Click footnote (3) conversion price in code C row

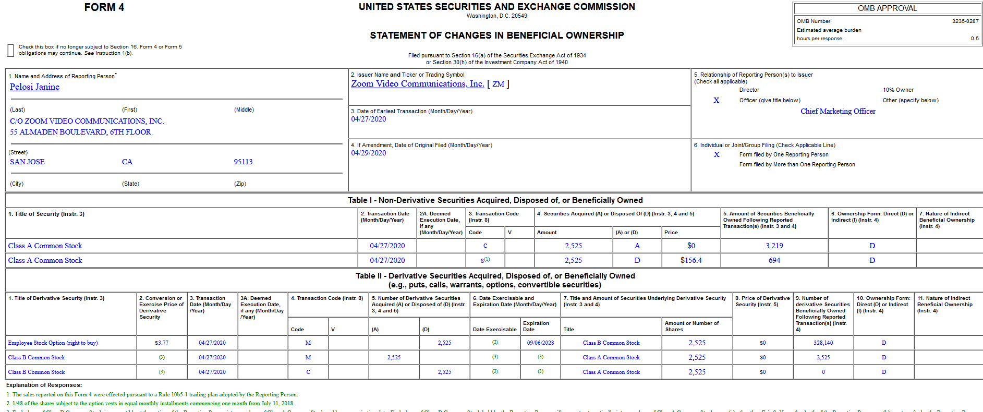pyautogui.click(x=162, y=372)
